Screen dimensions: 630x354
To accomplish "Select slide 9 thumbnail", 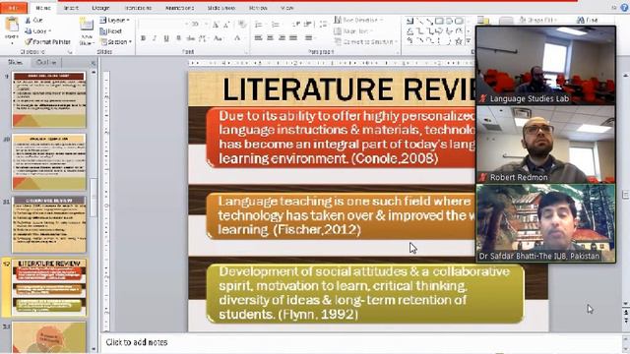I will pos(49,100).
